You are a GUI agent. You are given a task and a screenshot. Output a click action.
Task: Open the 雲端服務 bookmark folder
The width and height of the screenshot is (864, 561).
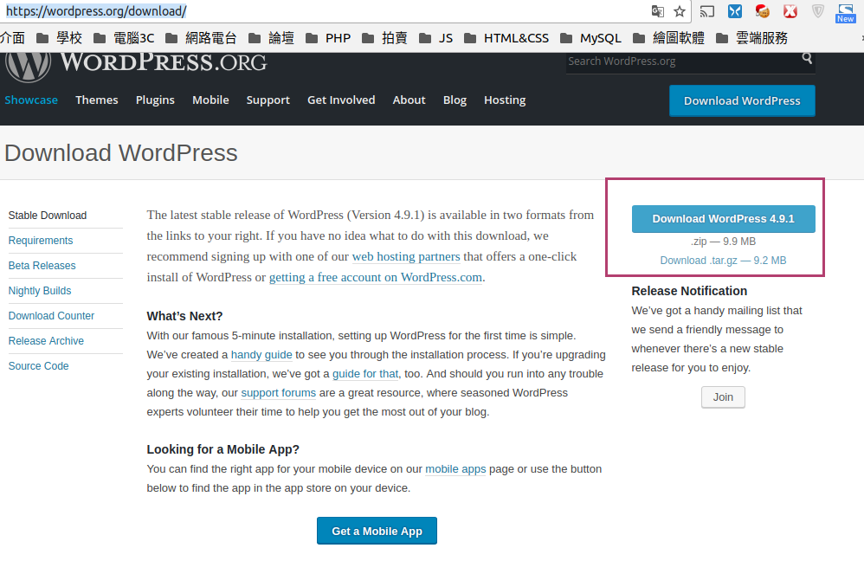click(751, 38)
